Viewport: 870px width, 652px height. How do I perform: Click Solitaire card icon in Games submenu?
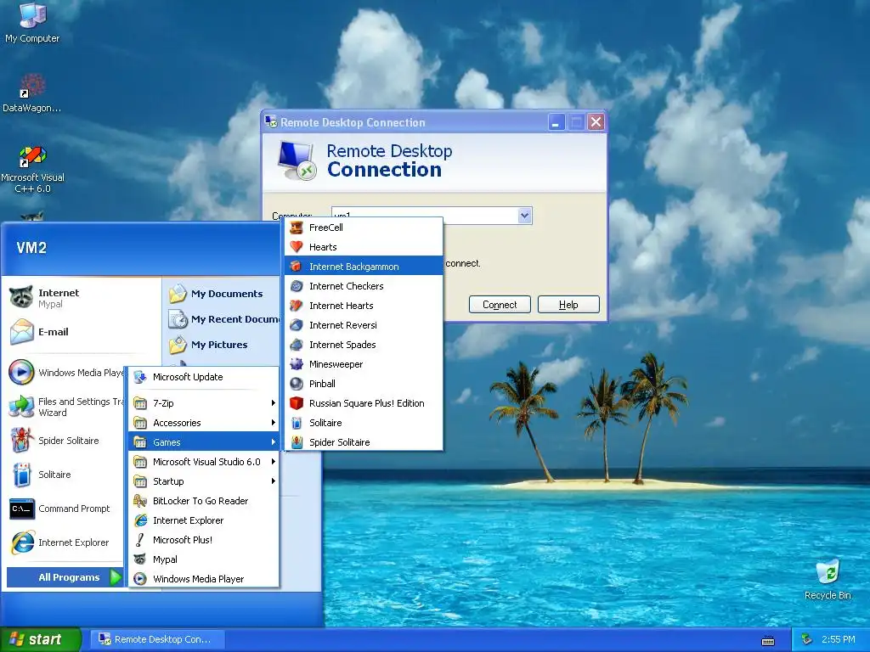(x=297, y=423)
